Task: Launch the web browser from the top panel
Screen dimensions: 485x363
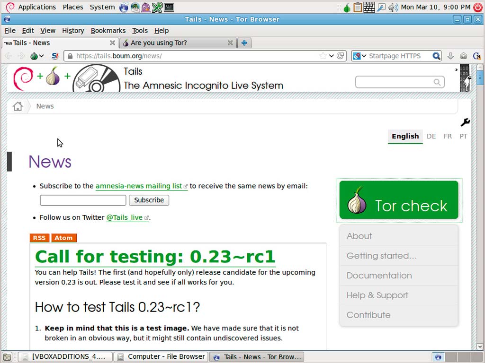Action: (x=124, y=7)
